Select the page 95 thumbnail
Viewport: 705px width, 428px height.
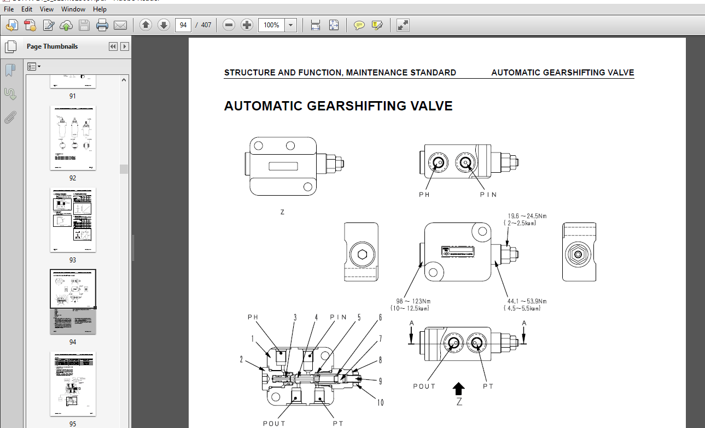pyautogui.click(x=73, y=384)
